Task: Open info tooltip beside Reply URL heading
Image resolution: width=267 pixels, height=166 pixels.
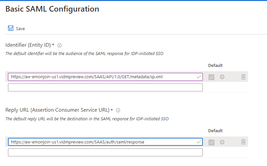Action: 118,110
